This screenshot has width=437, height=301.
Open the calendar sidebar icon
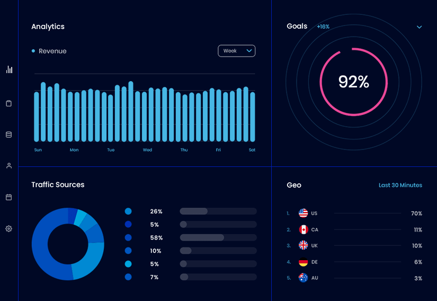point(9,197)
